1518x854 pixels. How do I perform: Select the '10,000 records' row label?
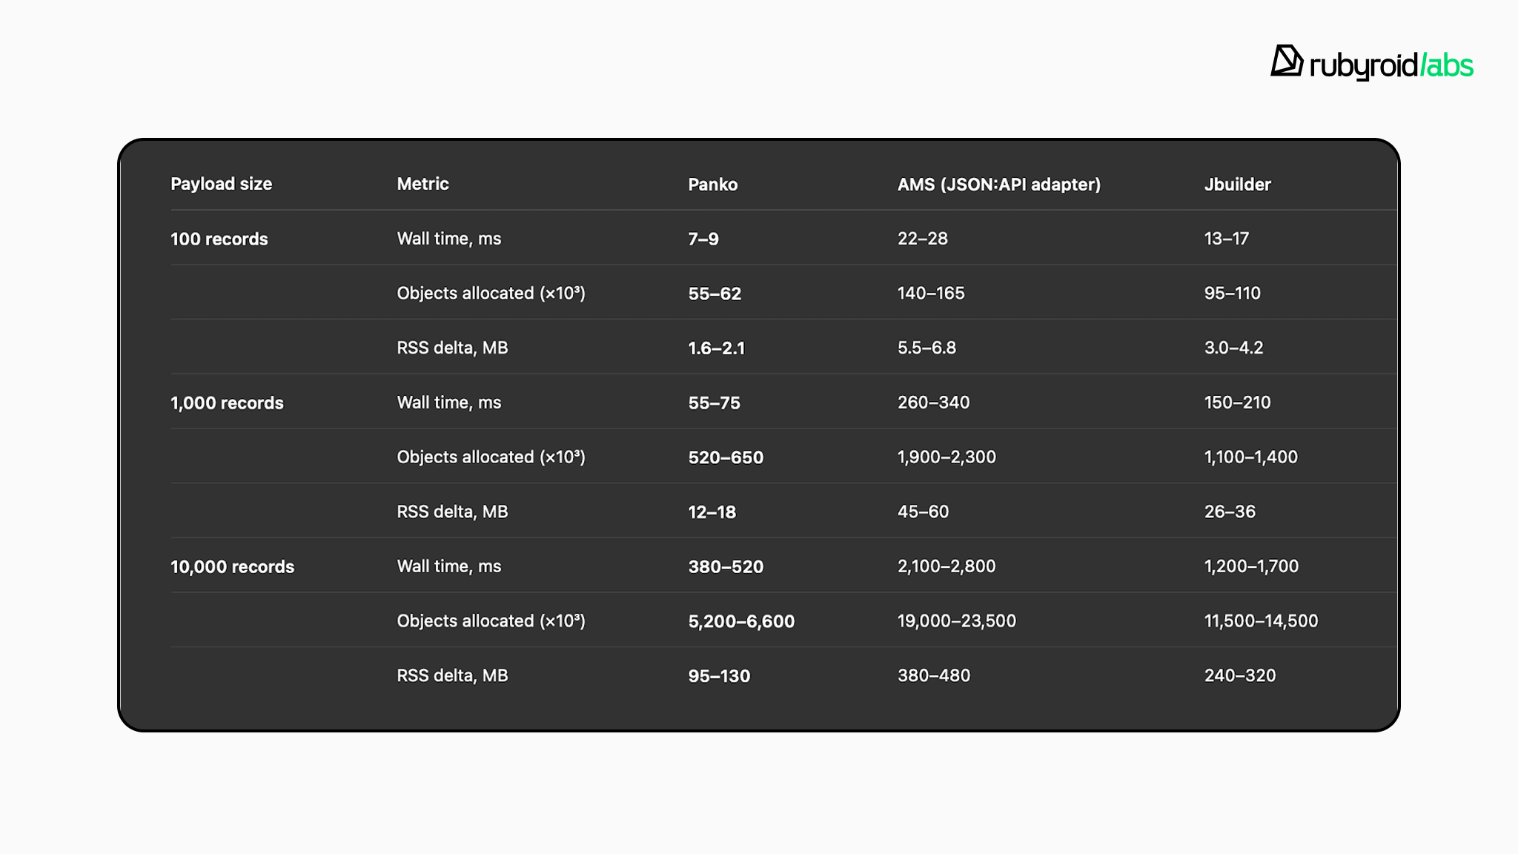tap(232, 566)
